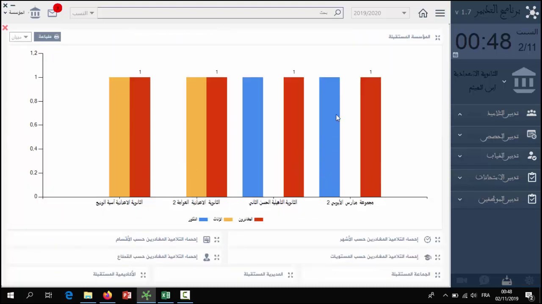Open the help icon at sidebar bottom
The height and width of the screenshot is (304, 542).
tap(484, 280)
